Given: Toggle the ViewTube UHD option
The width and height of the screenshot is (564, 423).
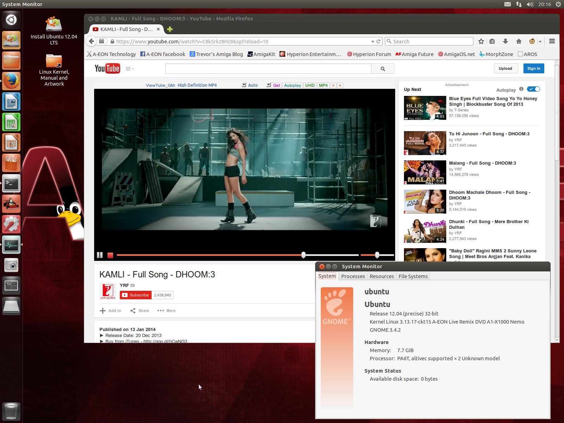Looking at the screenshot, I should 310,85.
